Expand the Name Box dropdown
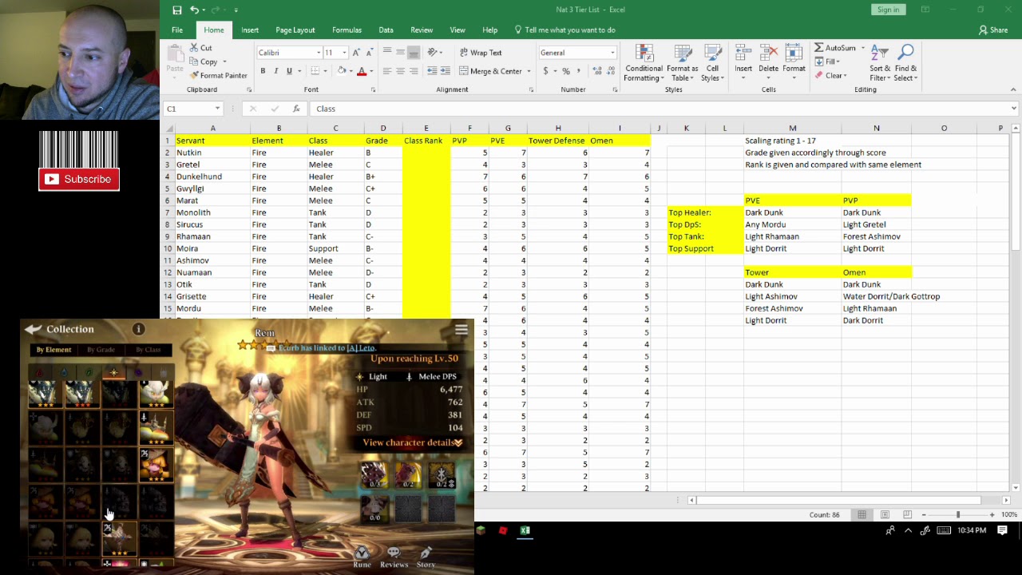This screenshot has height=575, width=1022. coord(217,109)
